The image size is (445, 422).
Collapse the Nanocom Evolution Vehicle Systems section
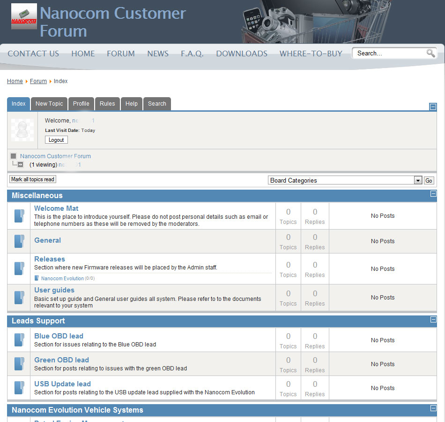coord(433,409)
